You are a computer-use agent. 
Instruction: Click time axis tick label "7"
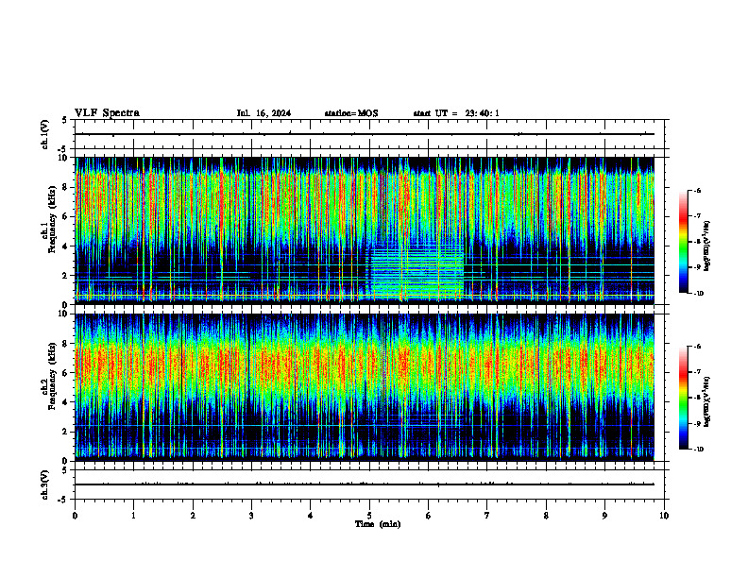coord(487,516)
